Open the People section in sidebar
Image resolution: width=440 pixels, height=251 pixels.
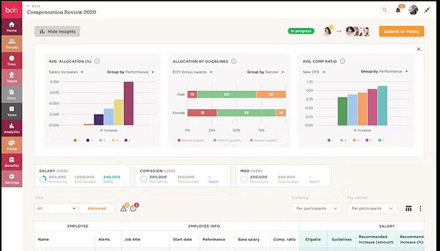[12, 44]
